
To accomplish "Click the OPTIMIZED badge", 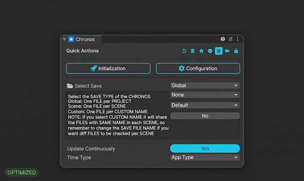I will (21, 173).
